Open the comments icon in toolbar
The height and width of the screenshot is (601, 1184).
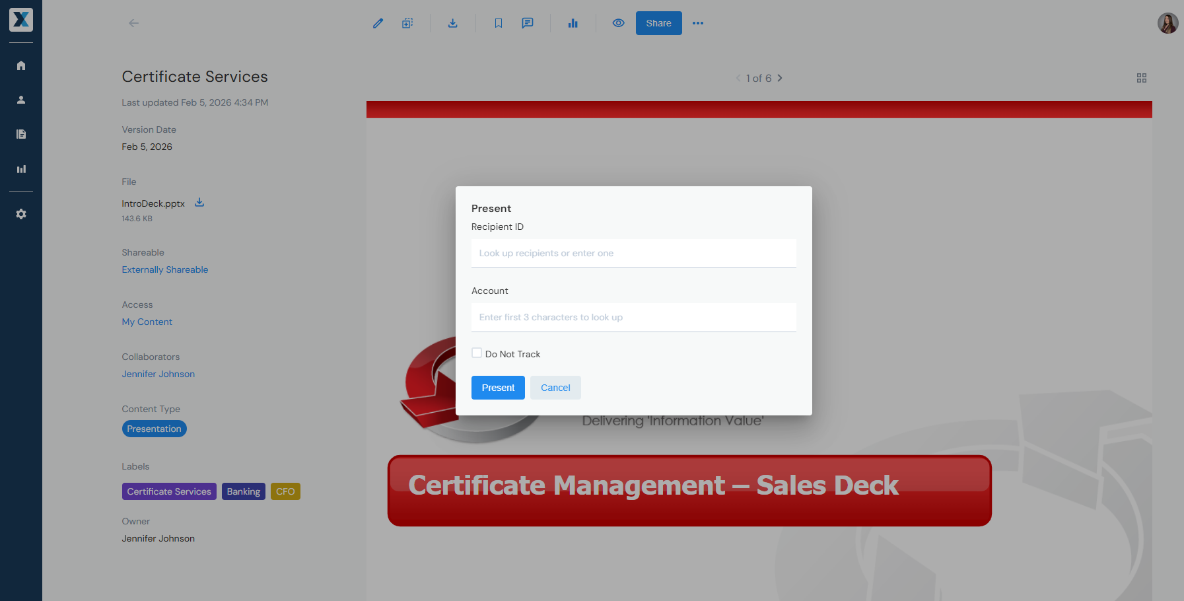[528, 23]
